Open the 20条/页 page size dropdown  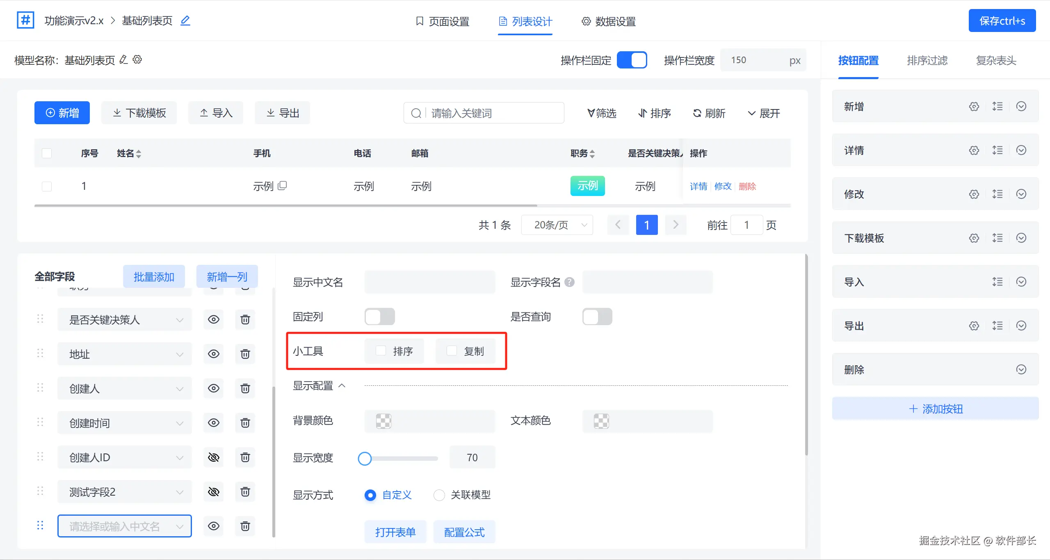pyautogui.click(x=557, y=225)
